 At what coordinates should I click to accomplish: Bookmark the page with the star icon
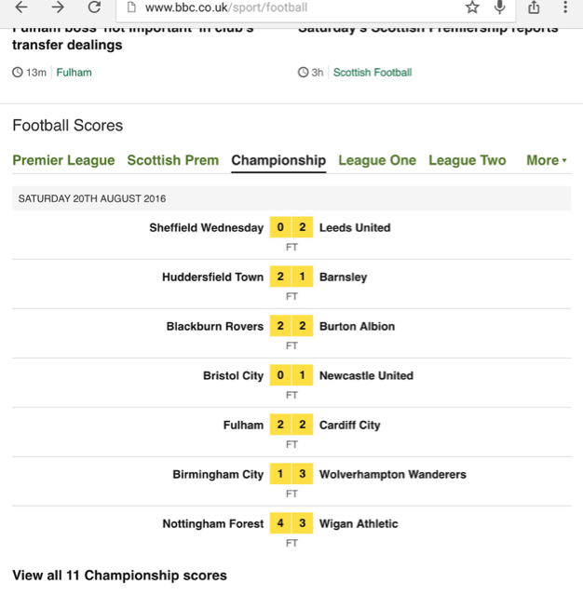pyautogui.click(x=472, y=7)
